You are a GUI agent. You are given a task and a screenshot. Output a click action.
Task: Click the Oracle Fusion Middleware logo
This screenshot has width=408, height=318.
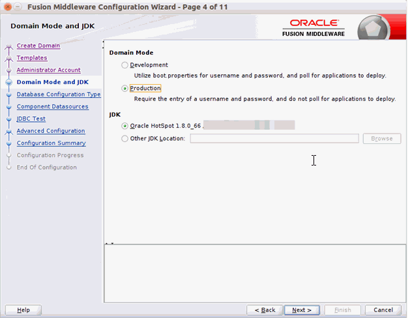(313, 28)
